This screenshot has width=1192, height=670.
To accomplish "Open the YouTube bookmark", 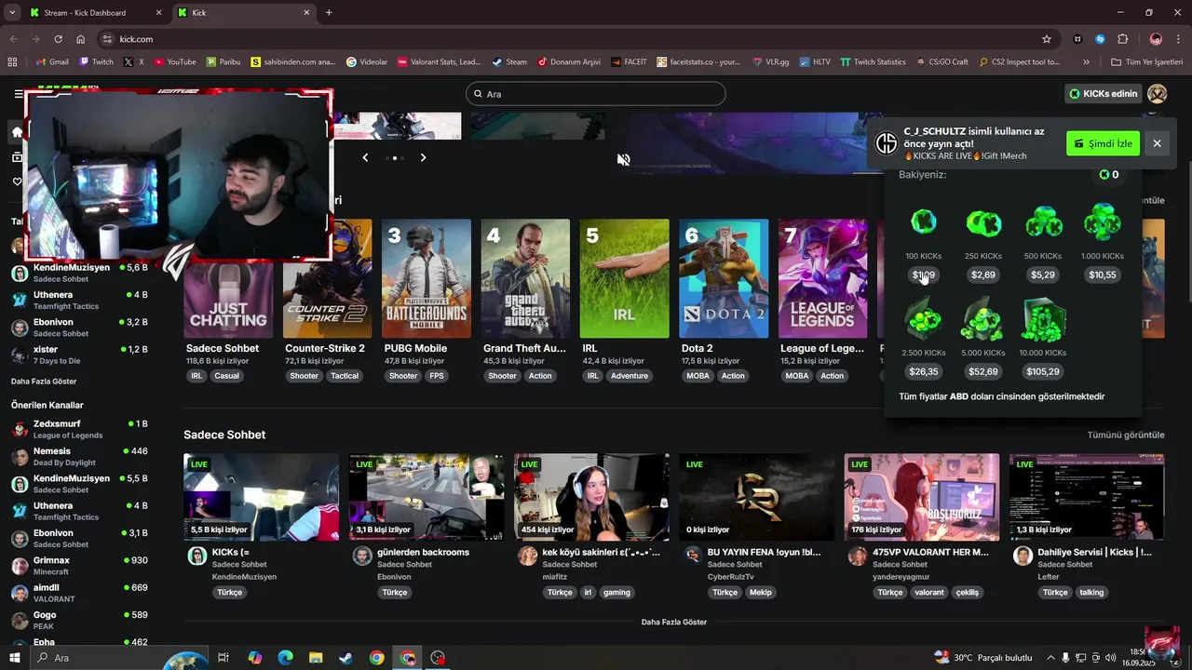I will pyautogui.click(x=175, y=62).
